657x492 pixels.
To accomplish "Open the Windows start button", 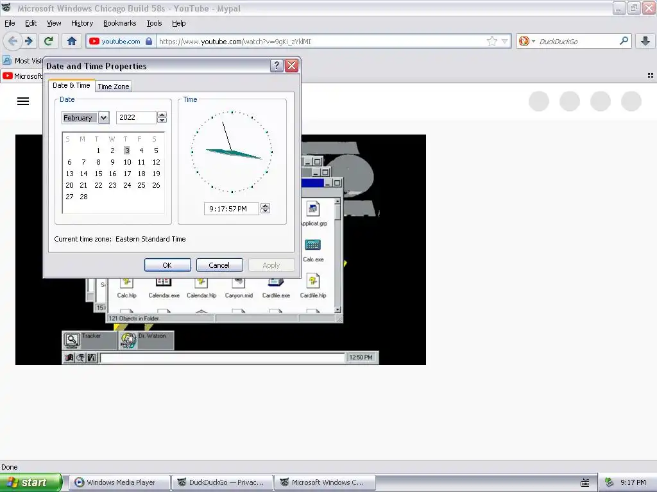I will click(x=30, y=482).
